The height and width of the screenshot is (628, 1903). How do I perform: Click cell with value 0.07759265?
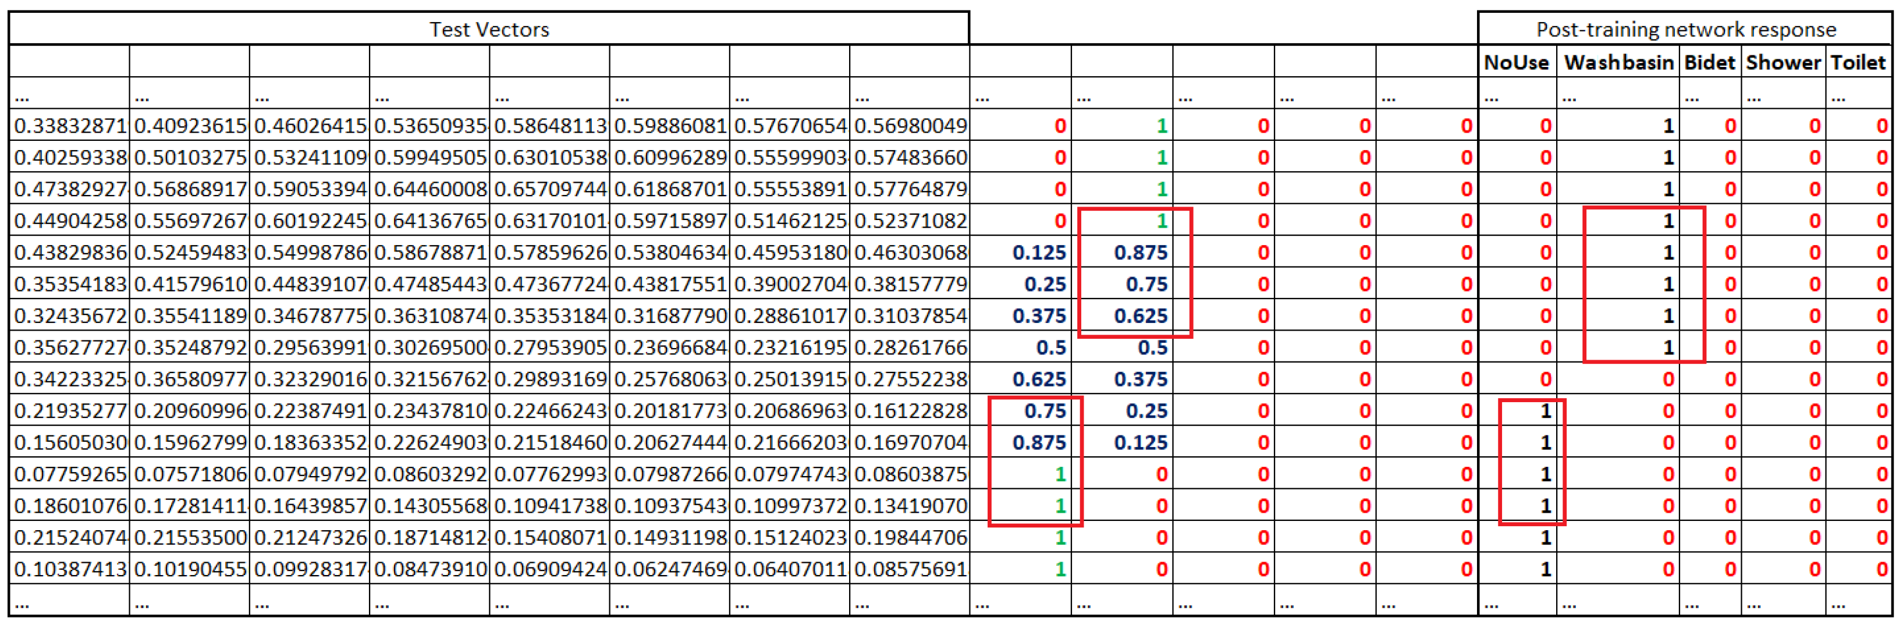[x=70, y=474]
